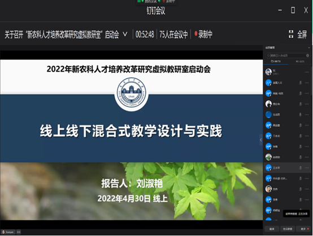Click the 00:52:48 meeting timer

(x=145, y=34)
